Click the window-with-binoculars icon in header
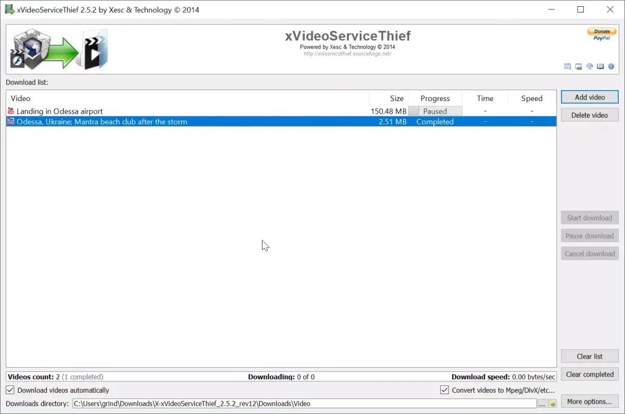The image size is (625, 414). click(579, 67)
